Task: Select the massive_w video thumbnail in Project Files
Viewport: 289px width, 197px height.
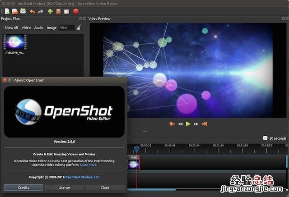Action: [14, 42]
